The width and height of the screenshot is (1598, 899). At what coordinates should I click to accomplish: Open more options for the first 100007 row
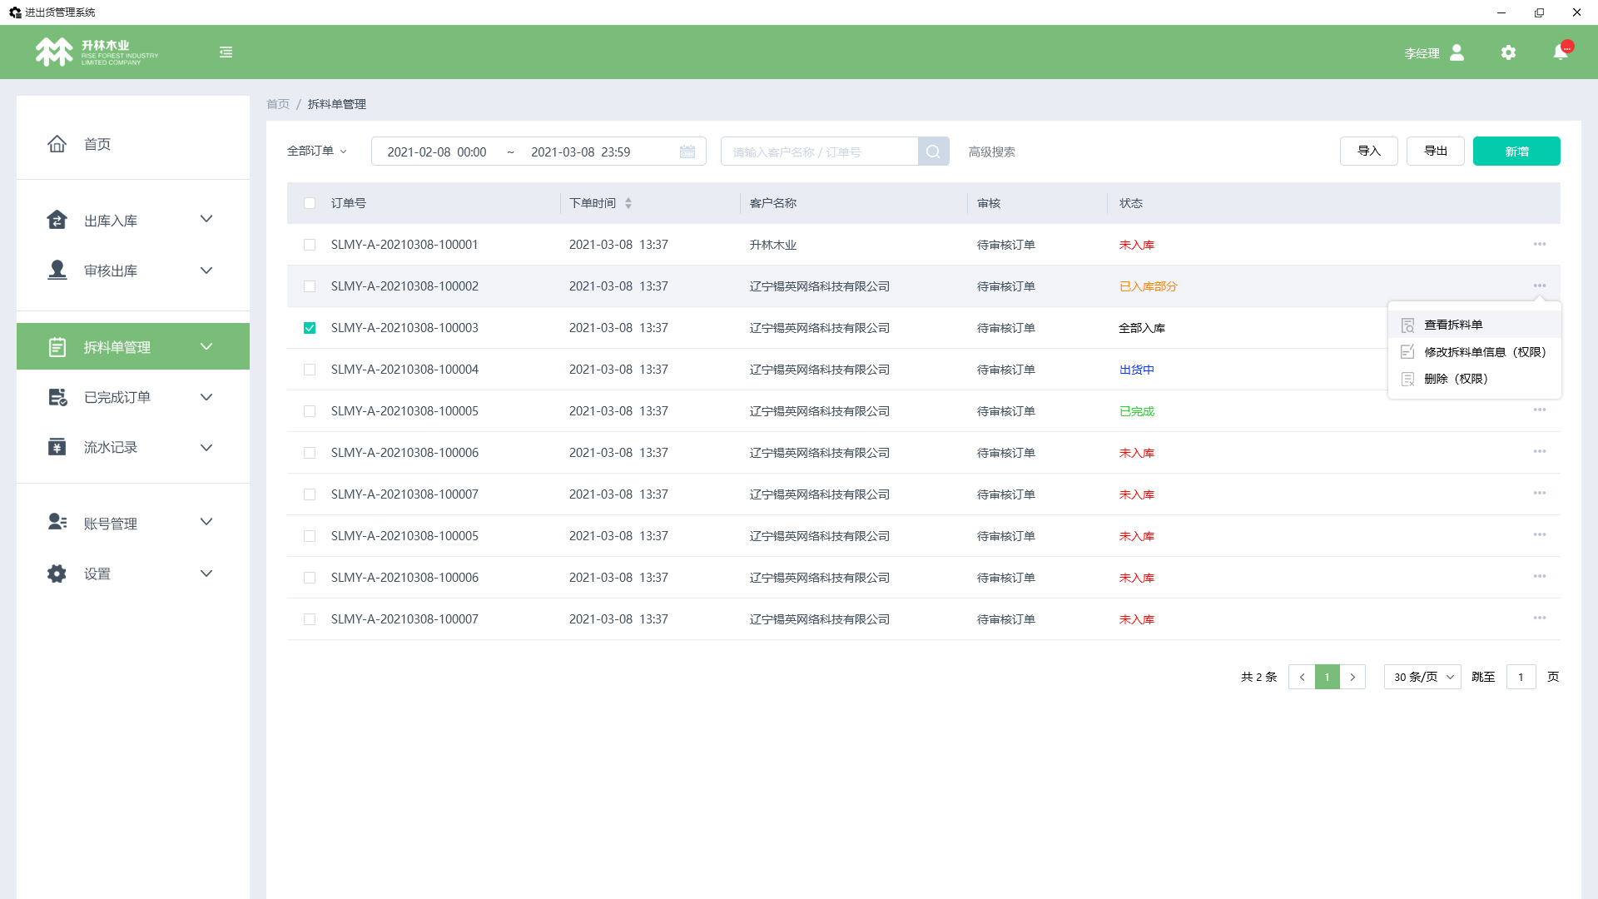click(x=1540, y=493)
